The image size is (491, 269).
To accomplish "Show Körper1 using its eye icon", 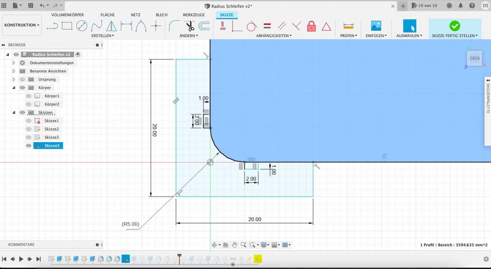I will 28,96.
